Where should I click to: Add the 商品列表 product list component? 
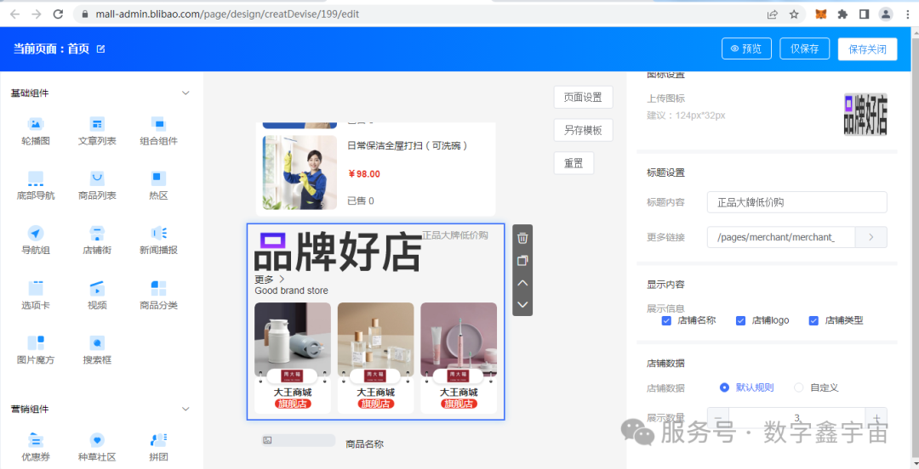click(97, 186)
